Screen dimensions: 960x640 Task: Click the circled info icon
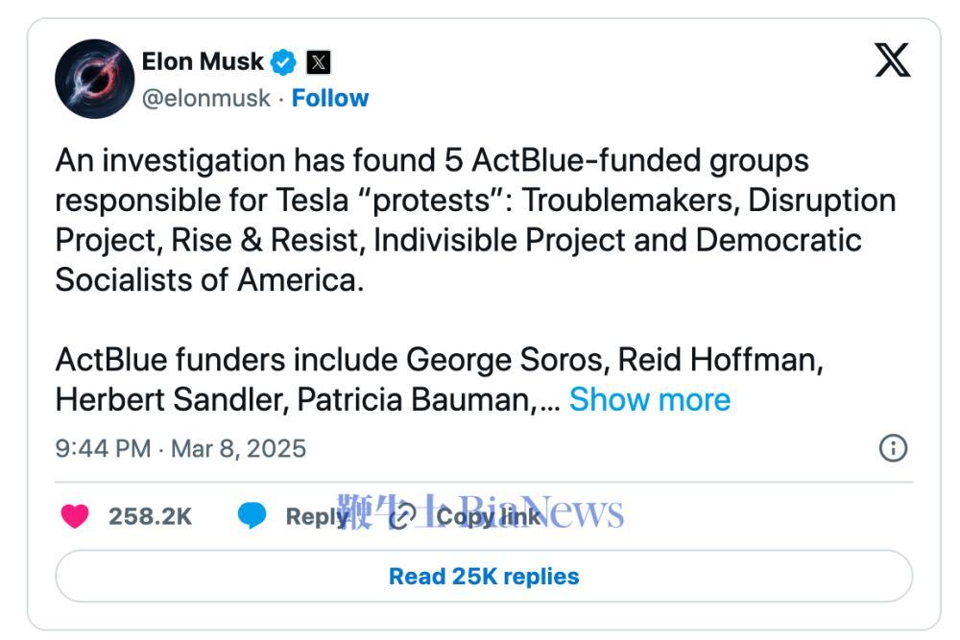click(893, 448)
